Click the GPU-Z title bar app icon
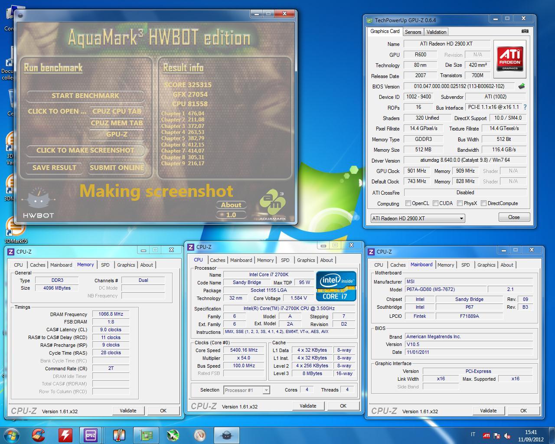The height and width of the screenshot is (444, 555). [x=369, y=20]
